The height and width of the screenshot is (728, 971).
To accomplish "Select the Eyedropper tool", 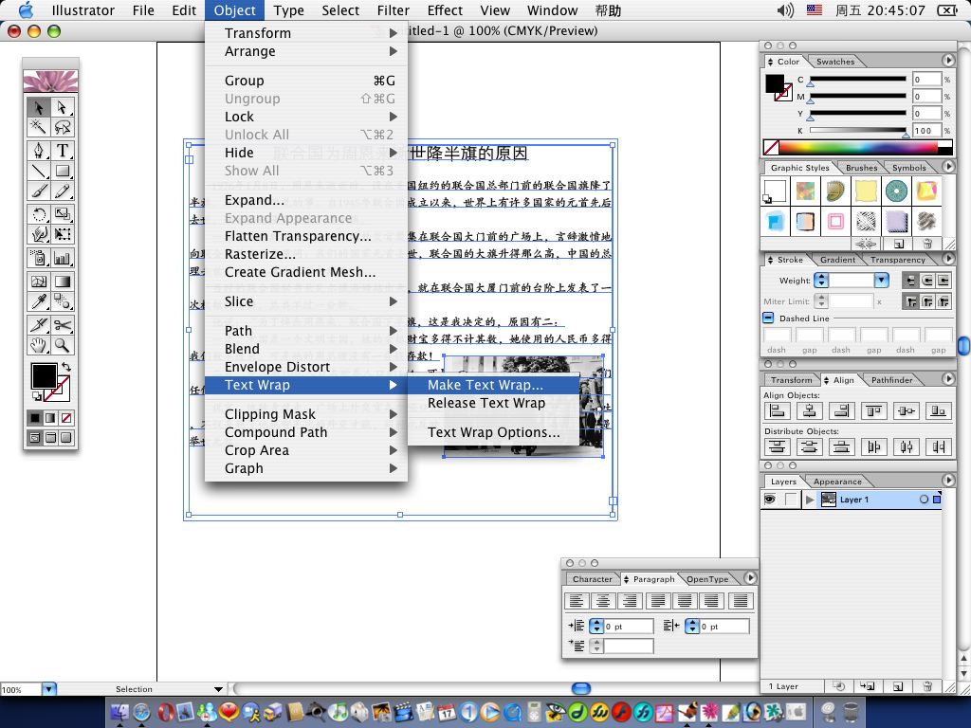I will click(38, 300).
